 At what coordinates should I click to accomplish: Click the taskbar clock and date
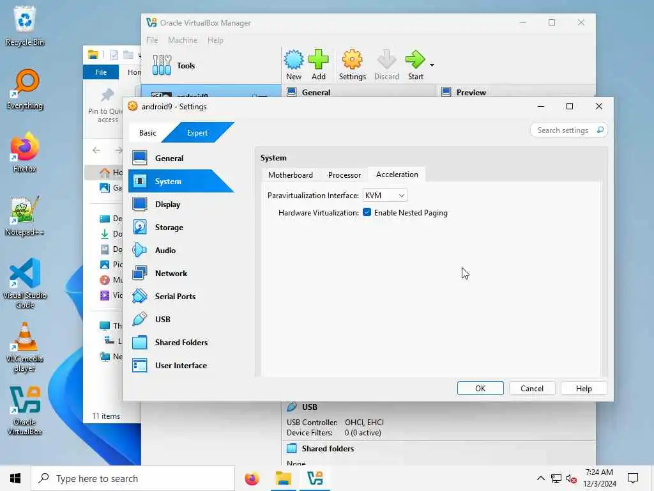599,478
